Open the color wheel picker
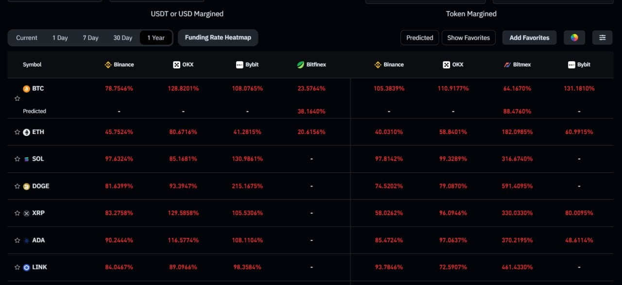The width and height of the screenshot is (622, 285). click(574, 37)
